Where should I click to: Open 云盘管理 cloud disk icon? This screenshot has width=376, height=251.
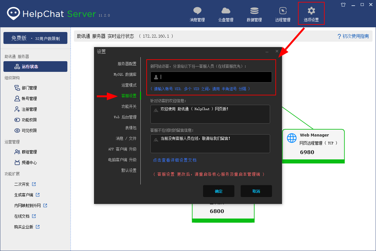(226, 11)
